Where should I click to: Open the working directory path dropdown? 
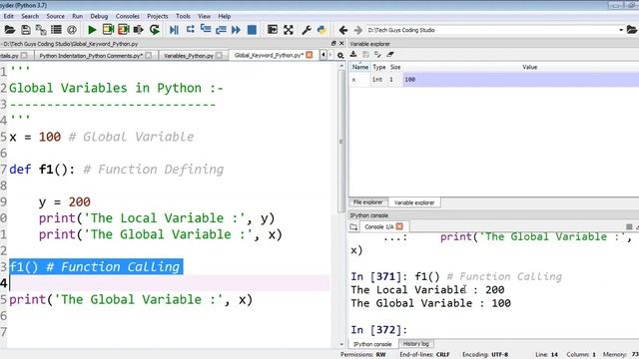[621, 30]
